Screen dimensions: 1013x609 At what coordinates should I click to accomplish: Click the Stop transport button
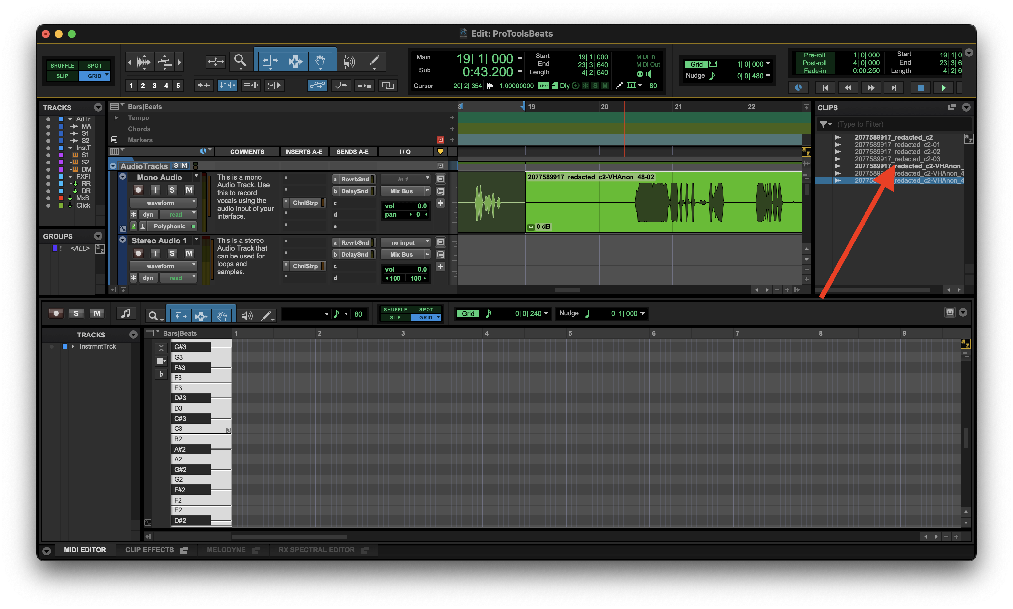coord(920,87)
